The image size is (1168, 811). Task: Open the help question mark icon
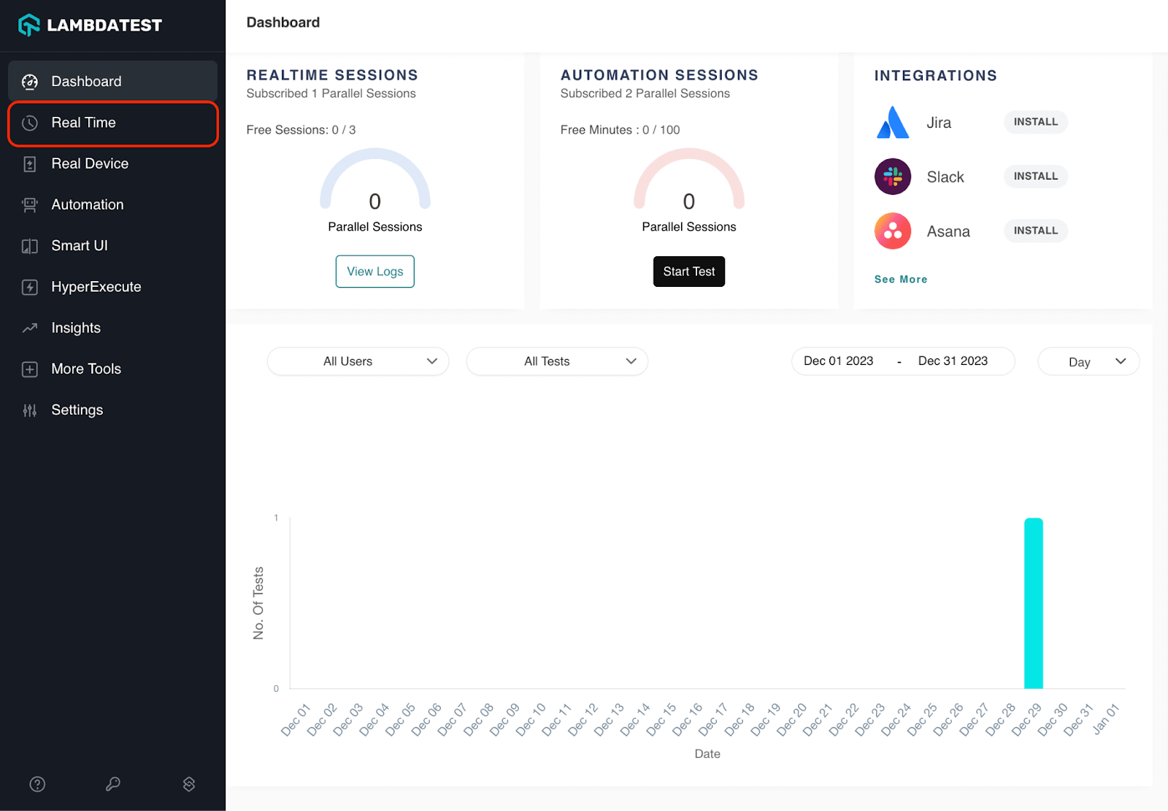[x=37, y=784]
